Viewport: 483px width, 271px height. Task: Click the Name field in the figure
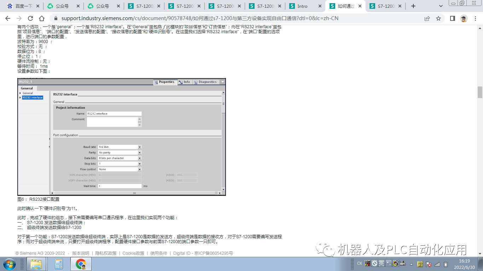114,114
